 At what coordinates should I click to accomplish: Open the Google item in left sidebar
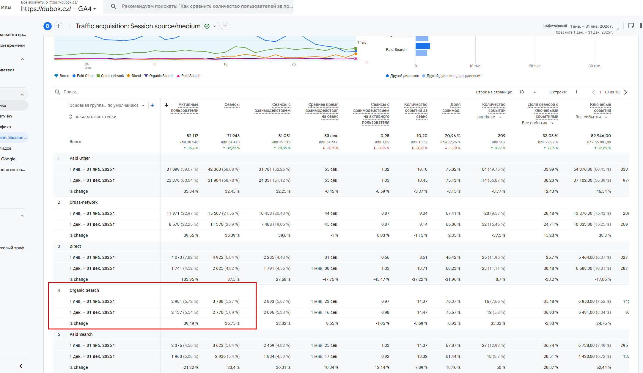pos(8,159)
